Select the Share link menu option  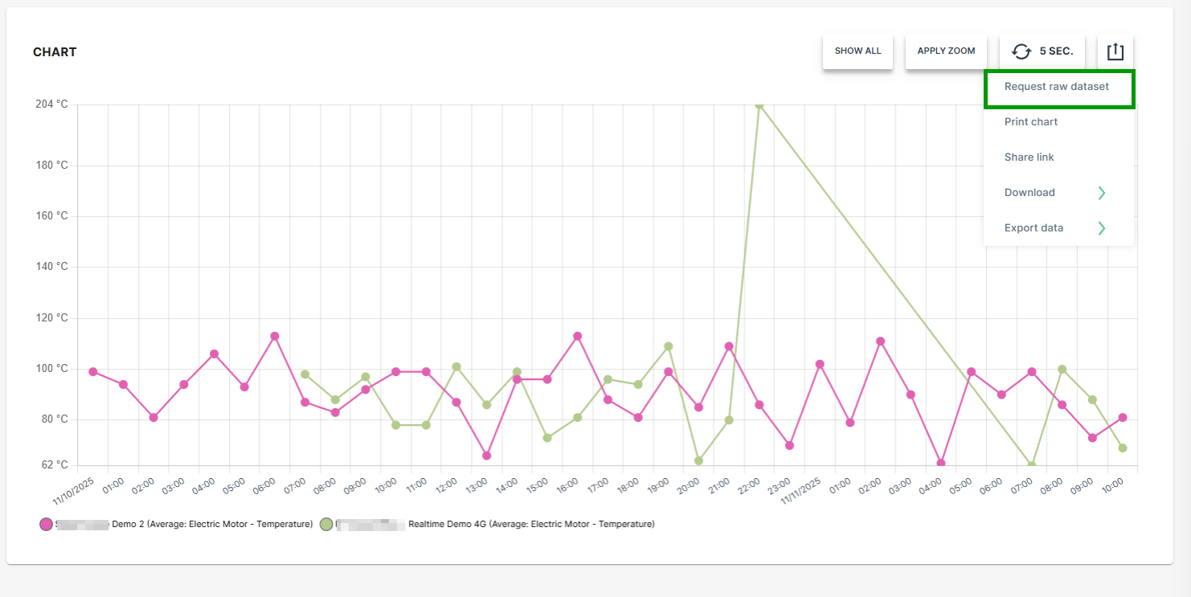[1029, 157]
